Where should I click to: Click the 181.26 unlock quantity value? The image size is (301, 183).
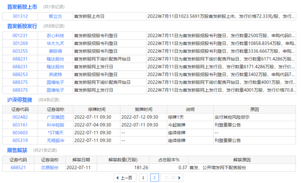[141, 167]
